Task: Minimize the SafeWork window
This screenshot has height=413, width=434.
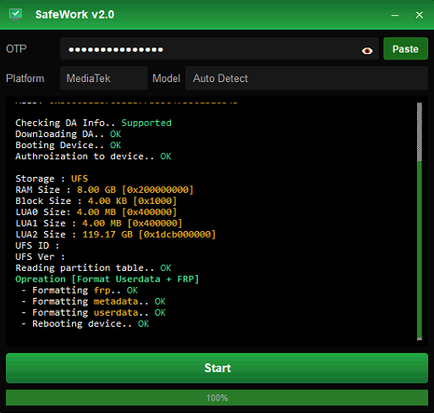Action: pyautogui.click(x=395, y=15)
